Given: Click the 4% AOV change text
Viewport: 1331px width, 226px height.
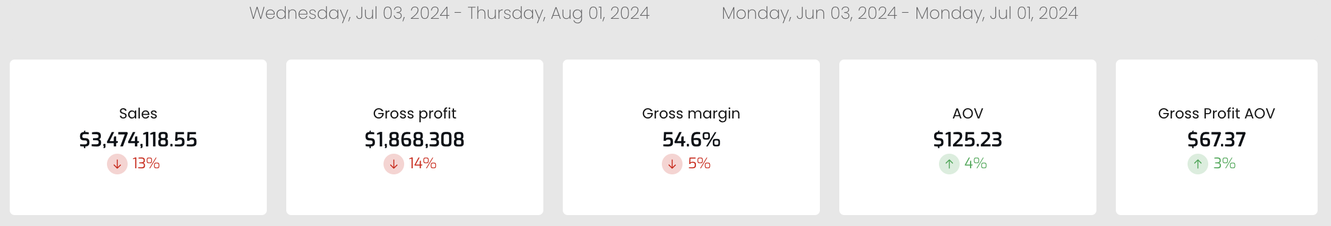Looking at the screenshot, I should [x=975, y=163].
